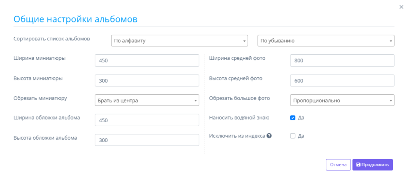Image resolution: width=408 pixels, height=182 pixels.
Task: Click the floppy disk icon on Продолжить
Action: (358, 165)
